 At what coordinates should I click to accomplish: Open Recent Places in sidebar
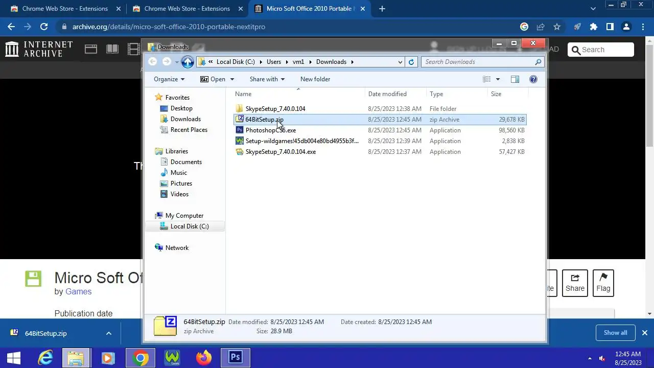(189, 130)
